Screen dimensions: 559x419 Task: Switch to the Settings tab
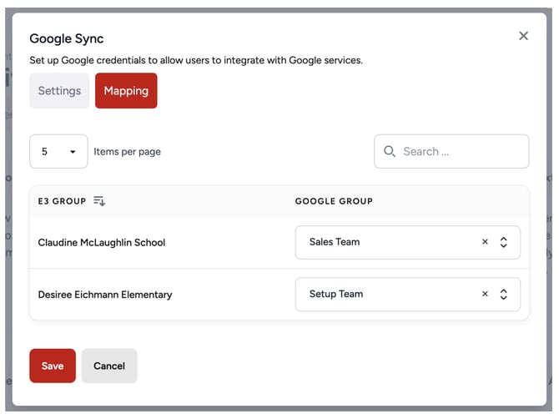click(59, 91)
